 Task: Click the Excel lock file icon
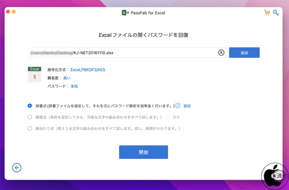pos(34,74)
